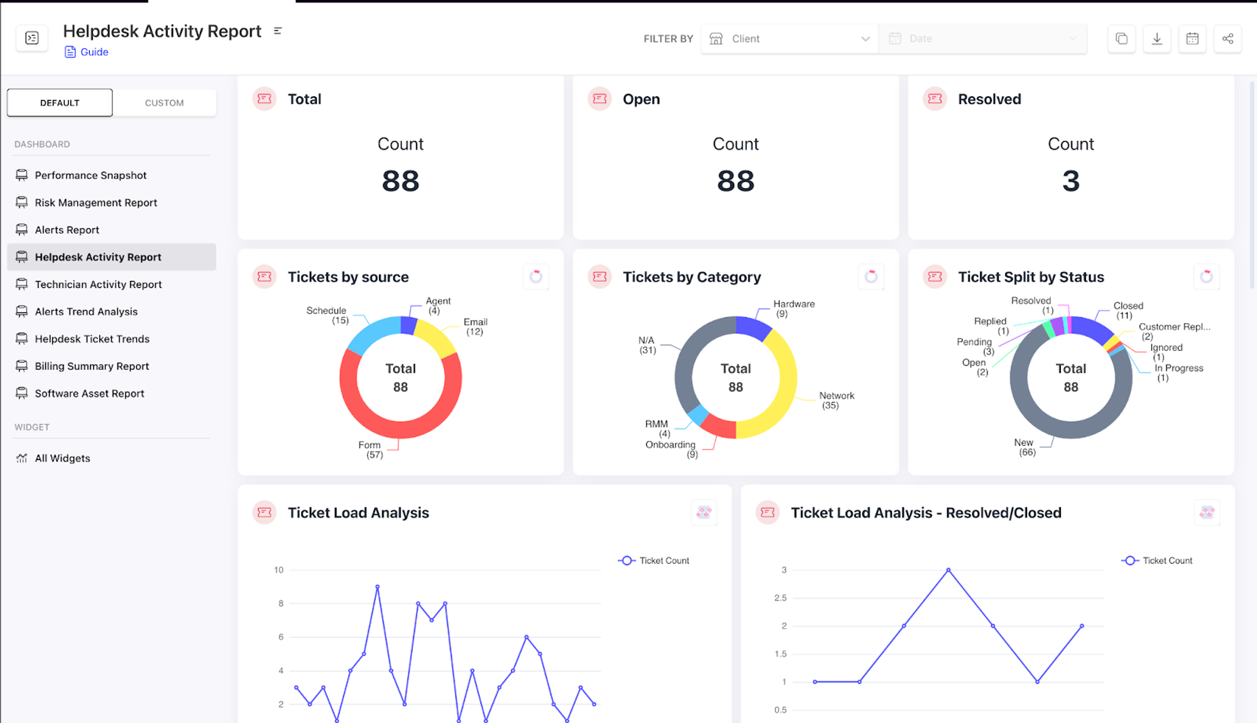The width and height of the screenshot is (1257, 723).
Task: Click the Performance Snapshot sidebar icon
Action: click(22, 175)
